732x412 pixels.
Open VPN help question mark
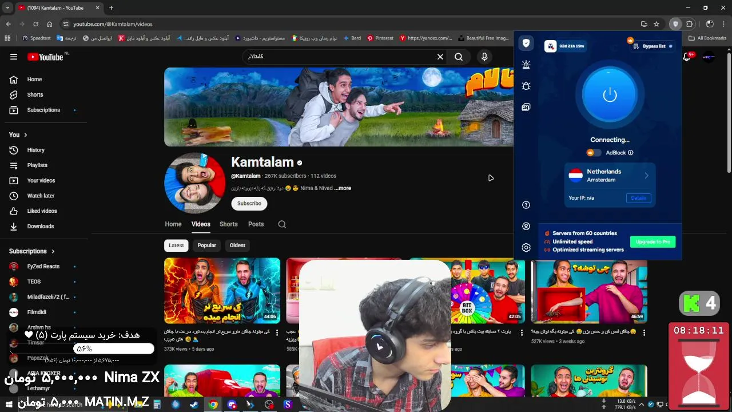point(526,205)
